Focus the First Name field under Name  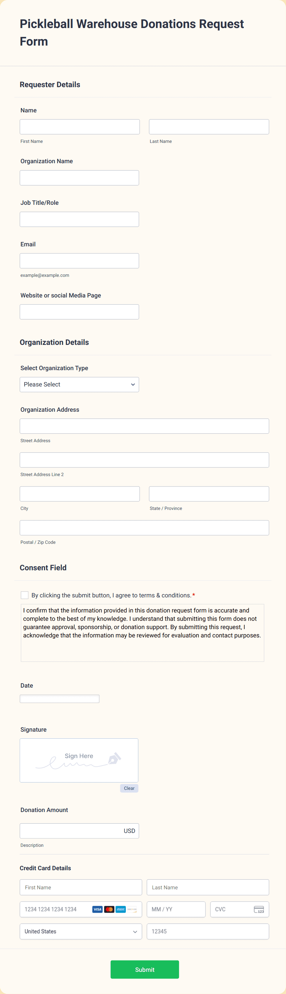[80, 127]
